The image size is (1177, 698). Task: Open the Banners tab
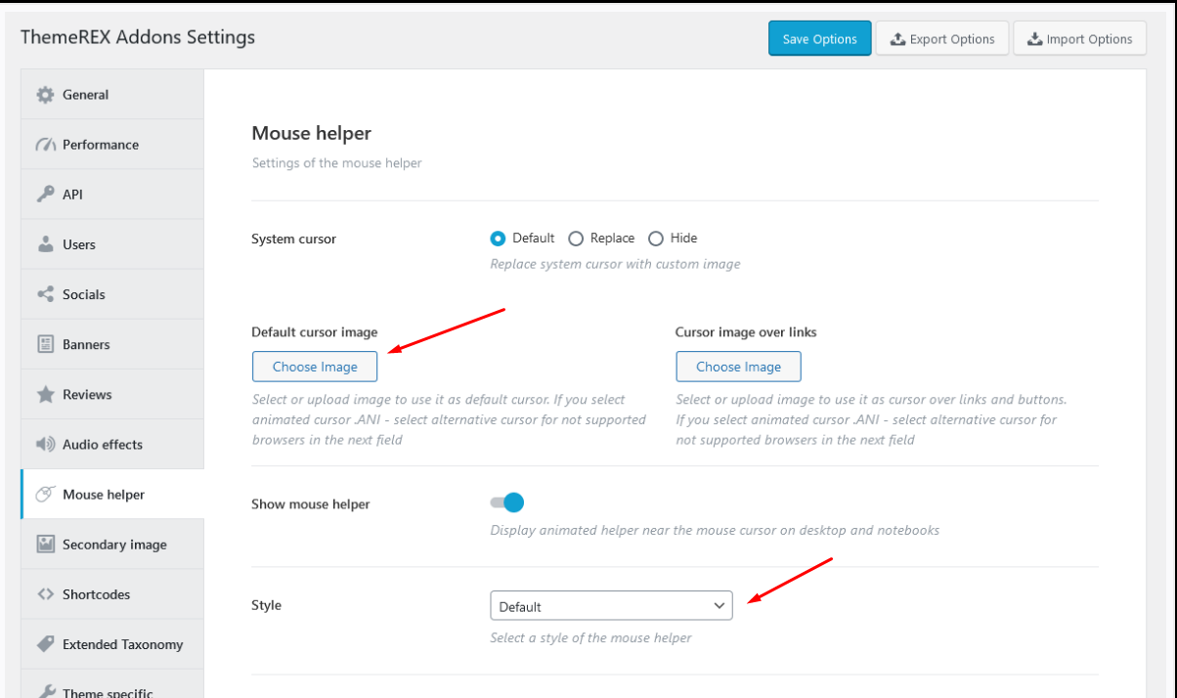[112, 344]
